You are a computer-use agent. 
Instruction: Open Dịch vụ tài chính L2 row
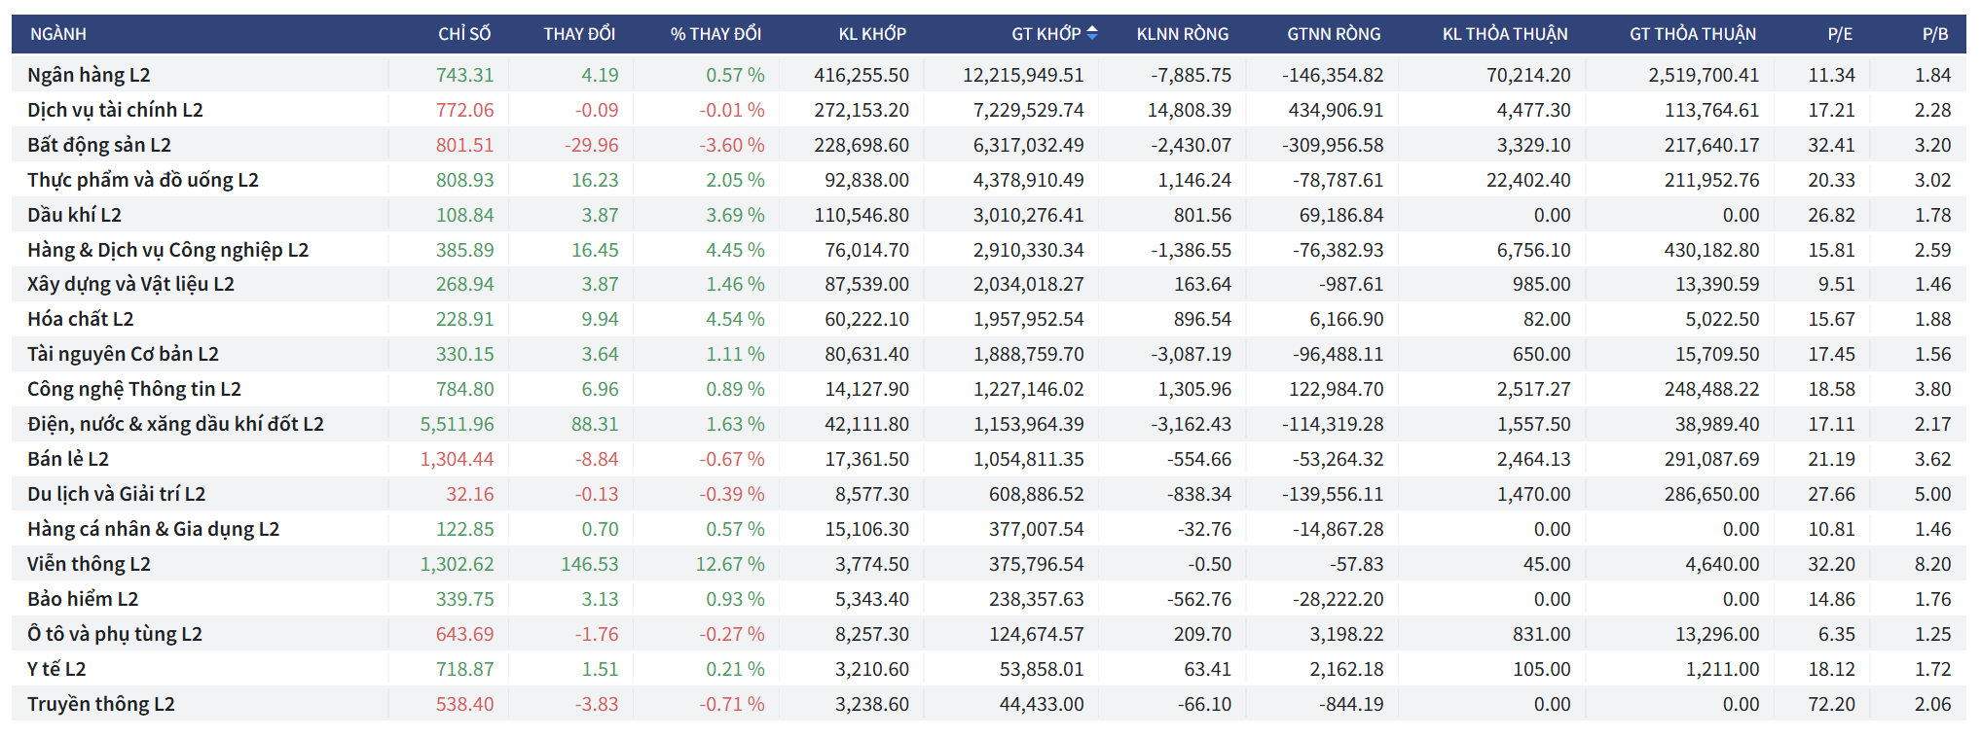tap(115, 110)
